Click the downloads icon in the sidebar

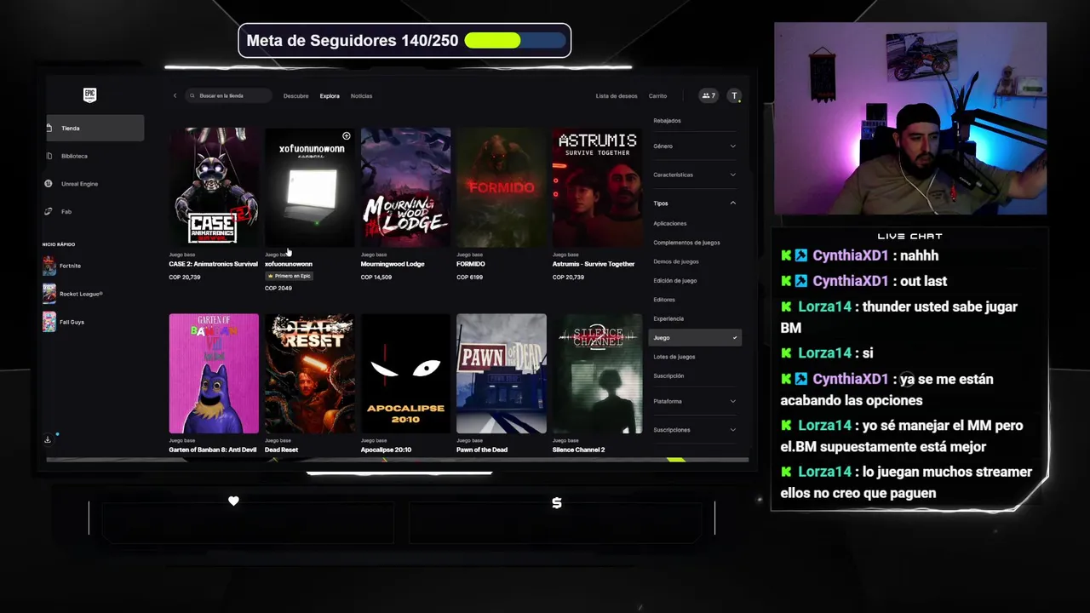point(48,439)
